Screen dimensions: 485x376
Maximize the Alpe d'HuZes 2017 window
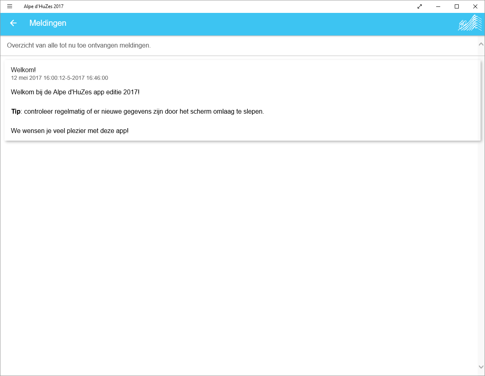[x=457, y=6]
